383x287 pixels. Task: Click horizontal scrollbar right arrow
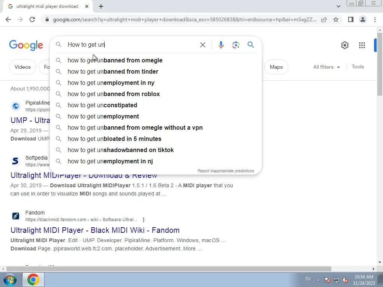[x=374, y=269]
